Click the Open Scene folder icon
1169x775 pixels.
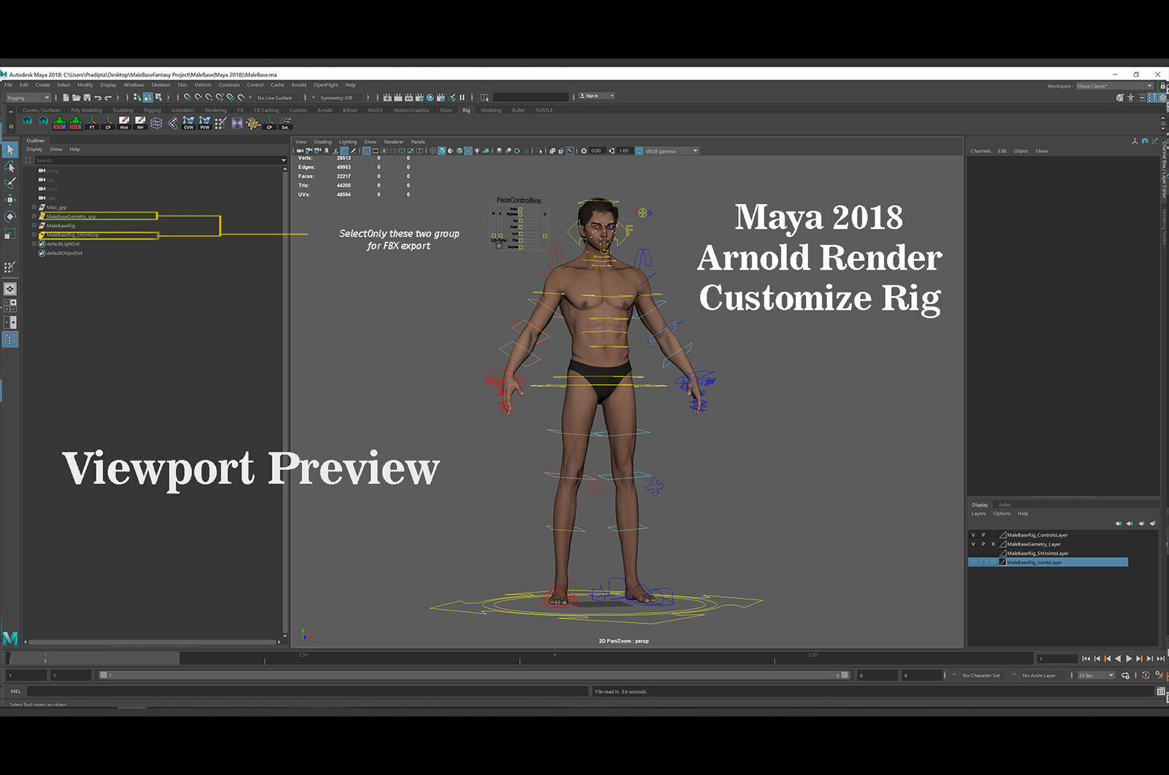point(76,97)
